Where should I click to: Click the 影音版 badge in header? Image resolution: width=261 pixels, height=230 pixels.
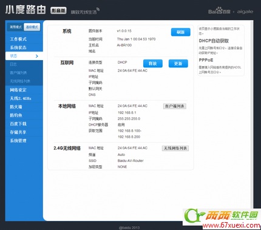58,10
